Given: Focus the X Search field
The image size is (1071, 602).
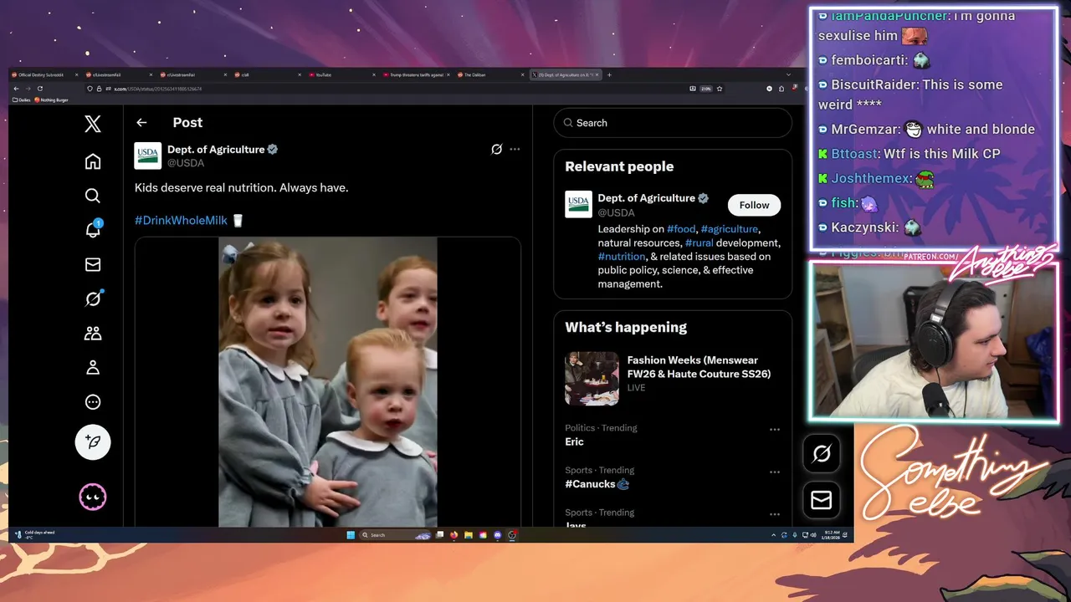Looking at the screenshot, I should (x=673, y=123).
